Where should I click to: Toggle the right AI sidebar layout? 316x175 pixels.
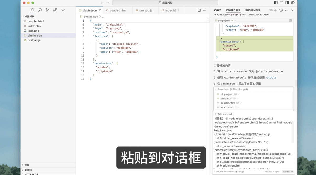[x=287, y=3]
